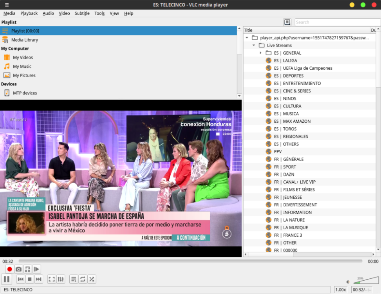Click icon beside ES | CINE & SERIES
381x294 pixels.
[269, 91]
